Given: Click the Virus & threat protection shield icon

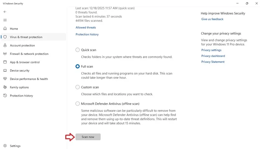Looking at the screenshot, I should (5, 37).
